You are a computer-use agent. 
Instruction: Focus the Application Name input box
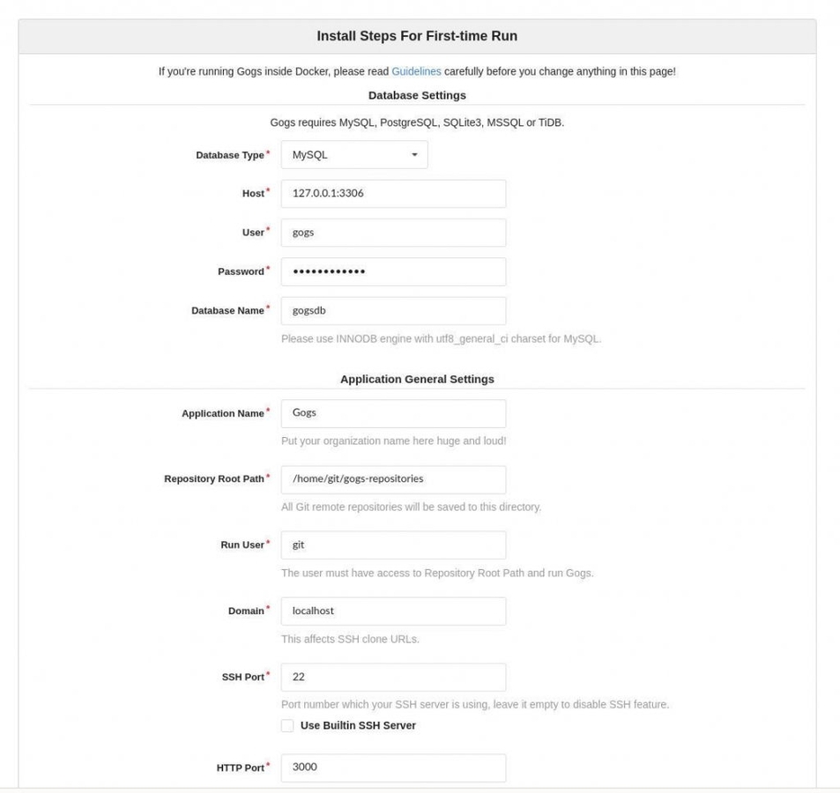[x=393, y=413]
